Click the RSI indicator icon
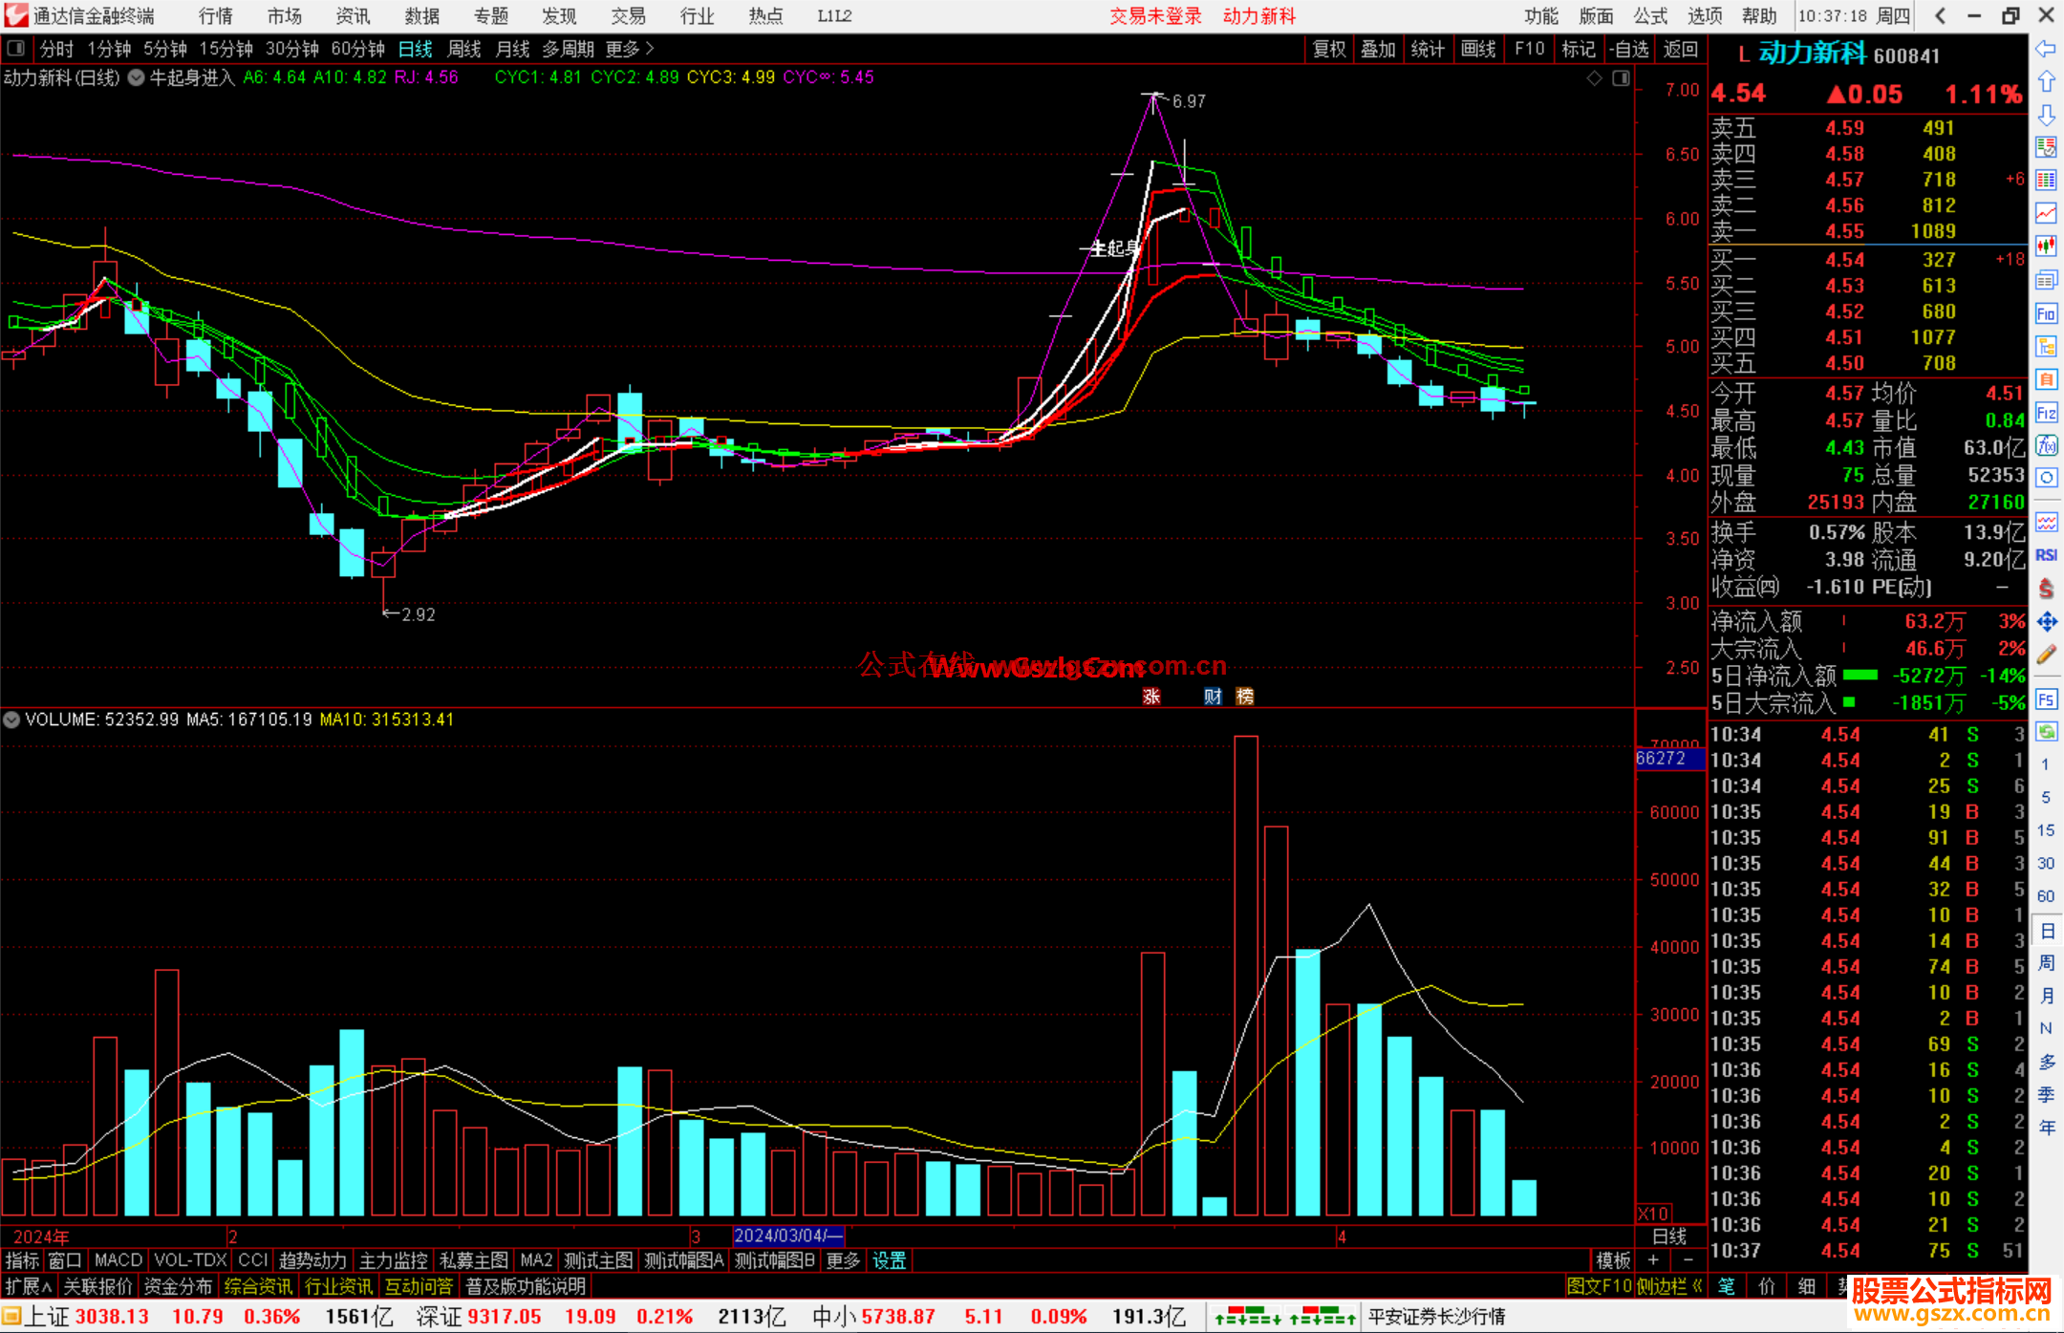 (x=2046, y=555)
